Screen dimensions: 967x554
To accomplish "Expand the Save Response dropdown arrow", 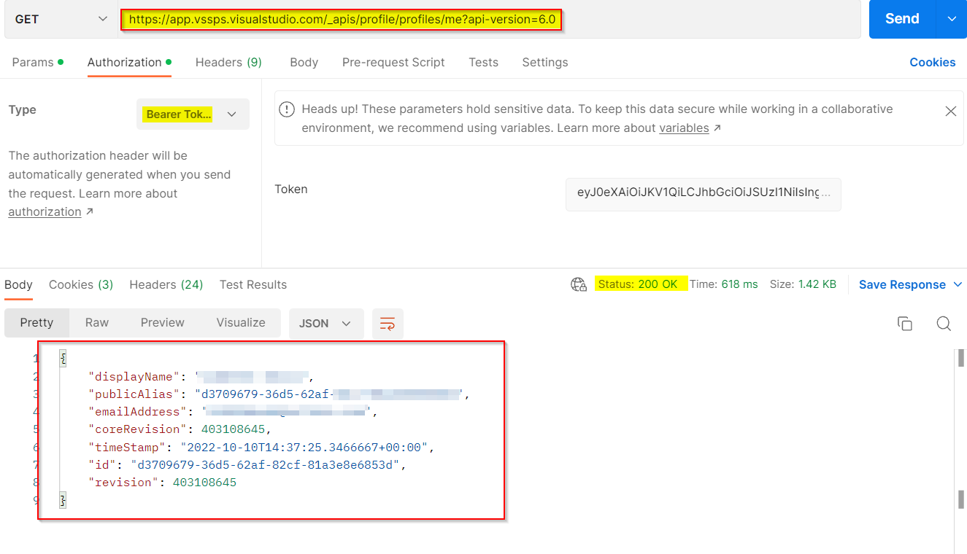I will pyautogui.click(x=958, y=284).
